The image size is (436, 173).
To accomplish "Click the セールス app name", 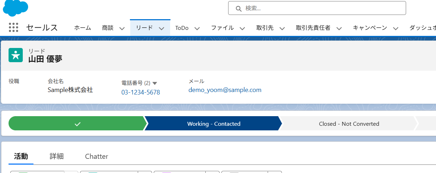I will click(42, 27).
